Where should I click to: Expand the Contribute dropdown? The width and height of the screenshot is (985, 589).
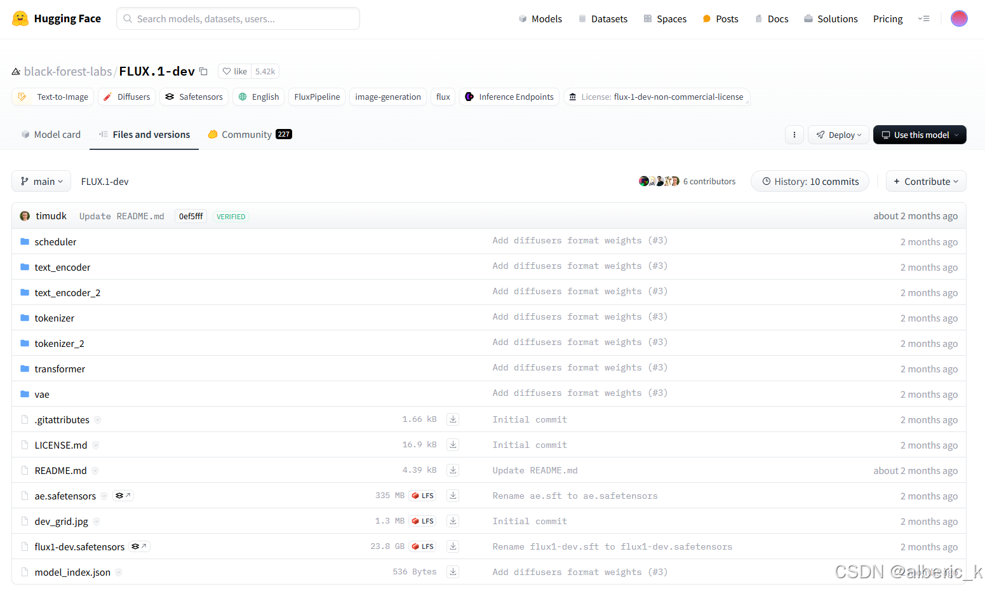[x=926, y=181]
